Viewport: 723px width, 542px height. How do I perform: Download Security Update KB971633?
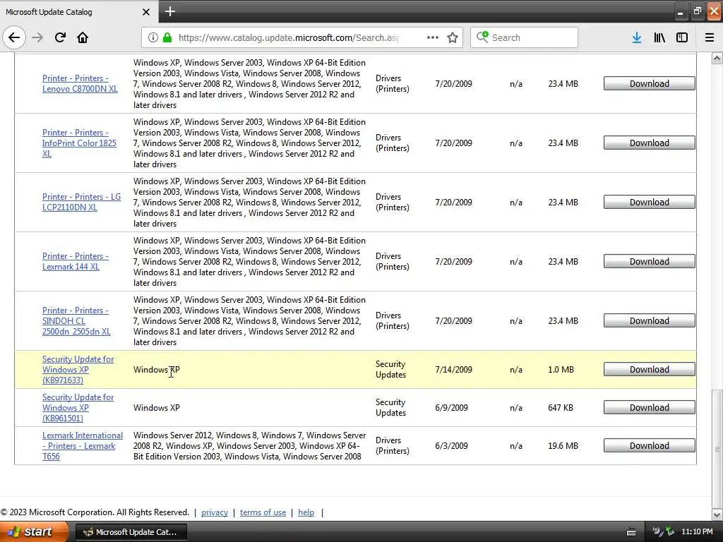click(x=650, y=369)
